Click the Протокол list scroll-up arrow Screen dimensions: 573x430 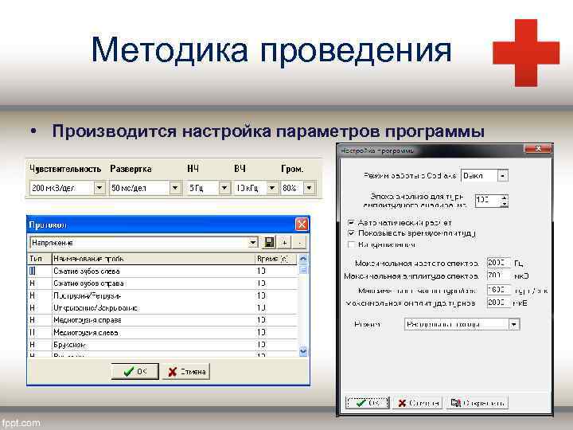coord(303,259)
